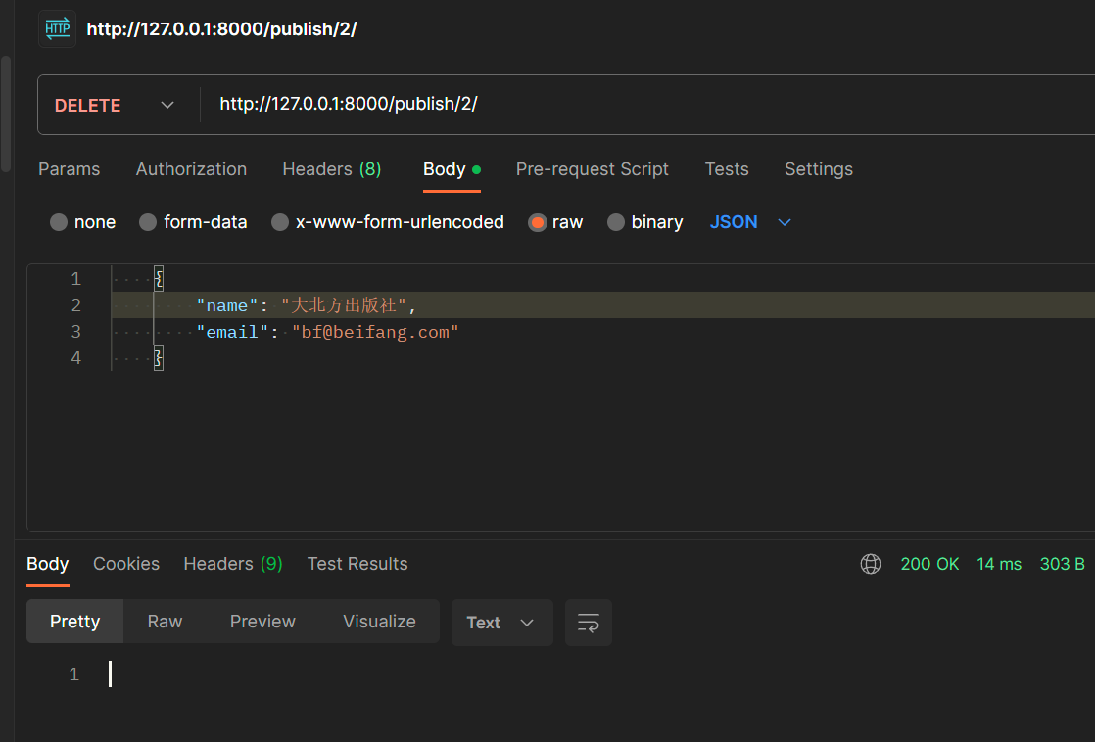Open the Text response format dropdown
The height and width of the screenshot is (742, 1095).
501,623
